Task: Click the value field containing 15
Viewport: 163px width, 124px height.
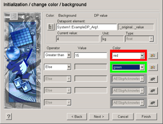Action: tap(91, 55)
